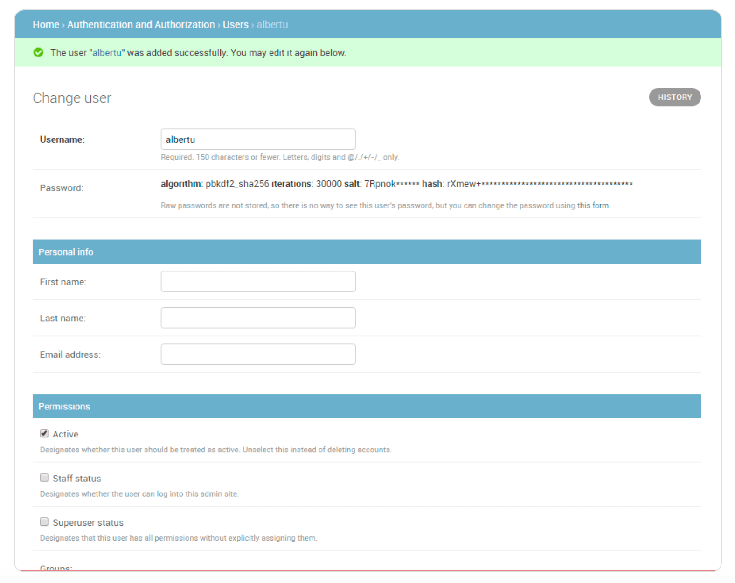735x583 pixels.
Task: Click the albertu breadcrumb at end of trail
Action: [x=272, y=25]
